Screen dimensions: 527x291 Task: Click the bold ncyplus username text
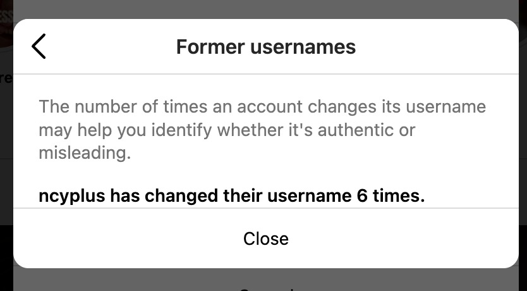72,195
